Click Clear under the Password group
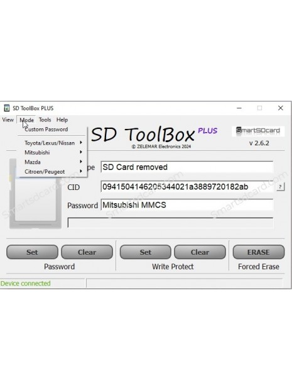The height and width of the screenshot is (390, 292). coord(87,252)
